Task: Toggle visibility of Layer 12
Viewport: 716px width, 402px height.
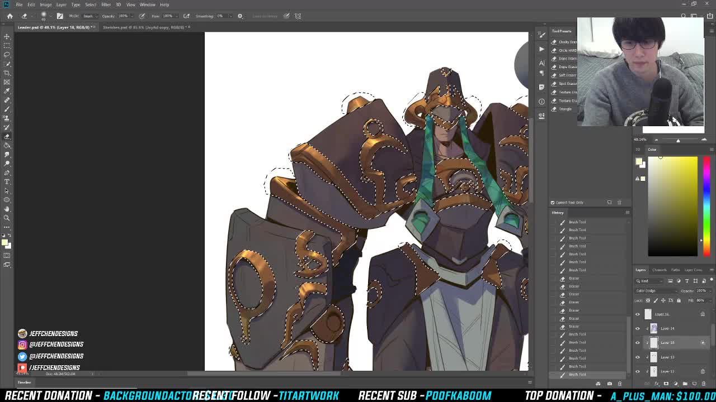Action: tap(637, 371)
